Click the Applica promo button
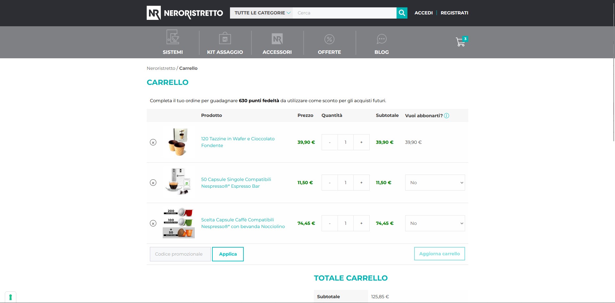This screenshot has height=303, width=615. 228,254
